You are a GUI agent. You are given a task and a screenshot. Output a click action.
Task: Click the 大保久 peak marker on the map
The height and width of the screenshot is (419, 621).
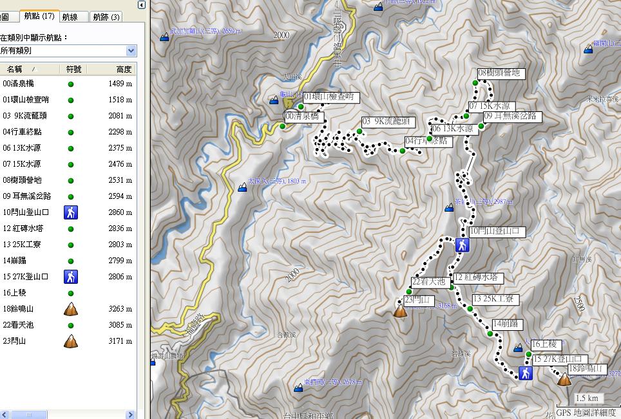(242, 187)
